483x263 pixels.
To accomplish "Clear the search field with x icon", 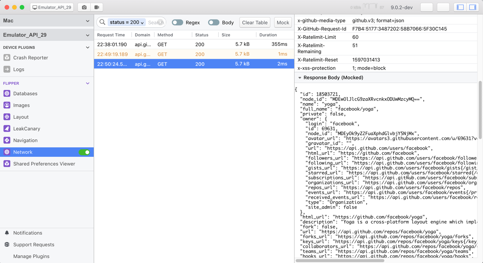I will 161,22.
